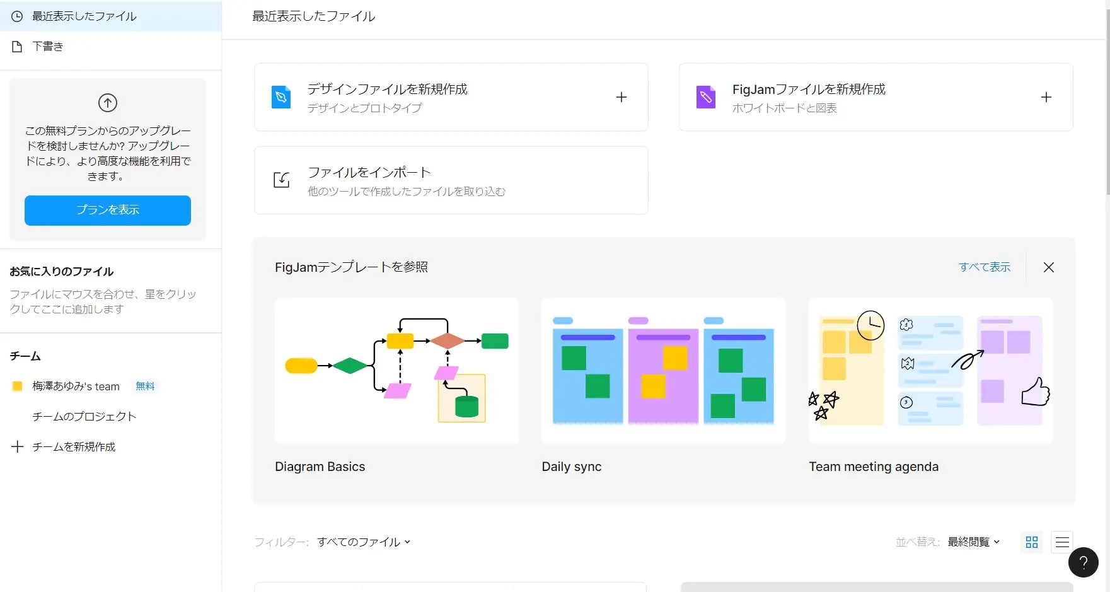Click the プランを表示 button
Image resolution: width=1110 pixels, height=592 pixels.
pyautogui.click(x=108, y=210)
